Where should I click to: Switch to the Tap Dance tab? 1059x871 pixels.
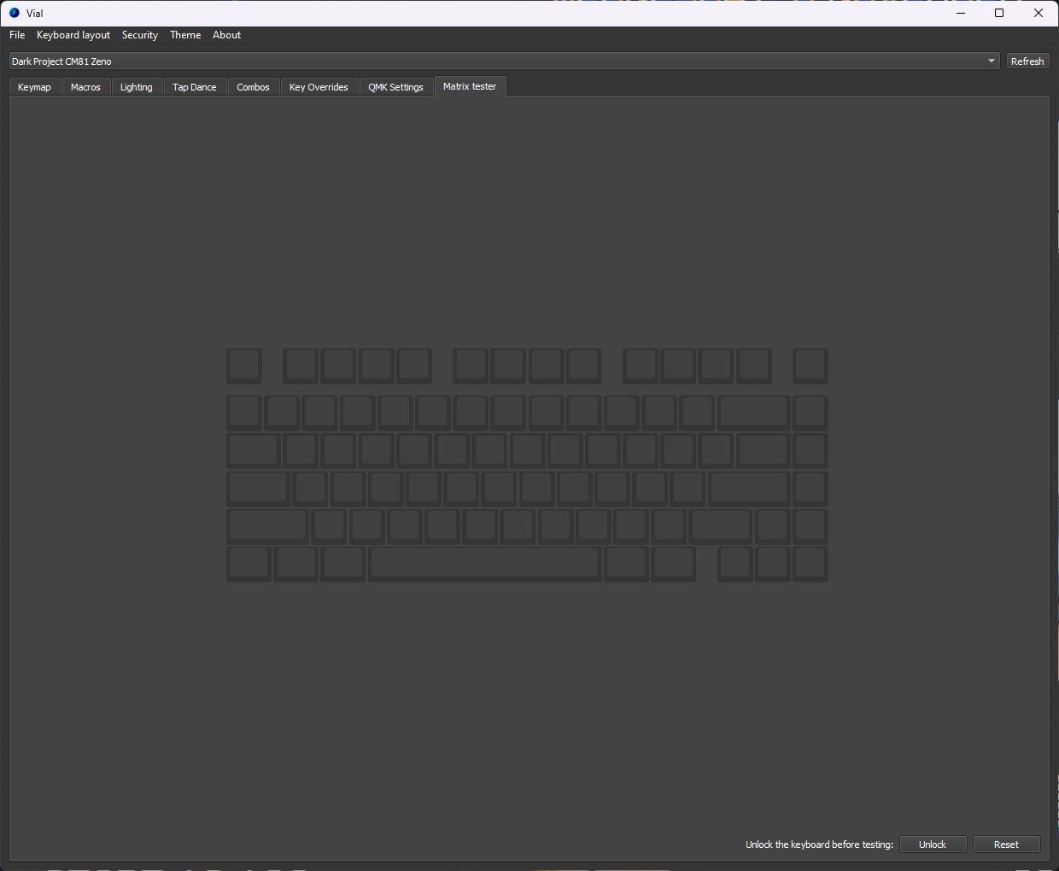195,87
